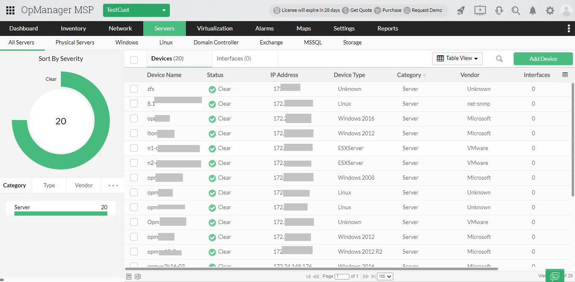The image size is (575, 282).
Task: Switch to the Interfaces (0) tab
Action: coord(234,58)
